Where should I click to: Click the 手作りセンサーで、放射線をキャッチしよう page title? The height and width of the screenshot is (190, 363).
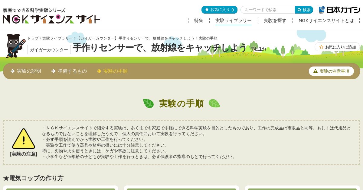click(160, 48)
